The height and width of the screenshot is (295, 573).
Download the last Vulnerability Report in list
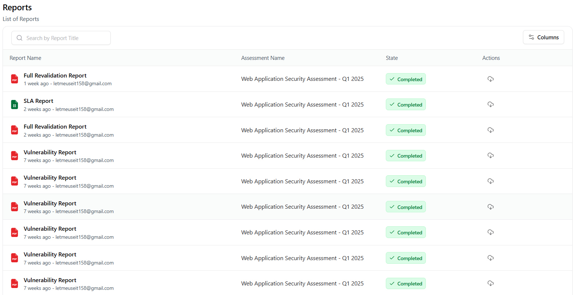tap(490, 283)
